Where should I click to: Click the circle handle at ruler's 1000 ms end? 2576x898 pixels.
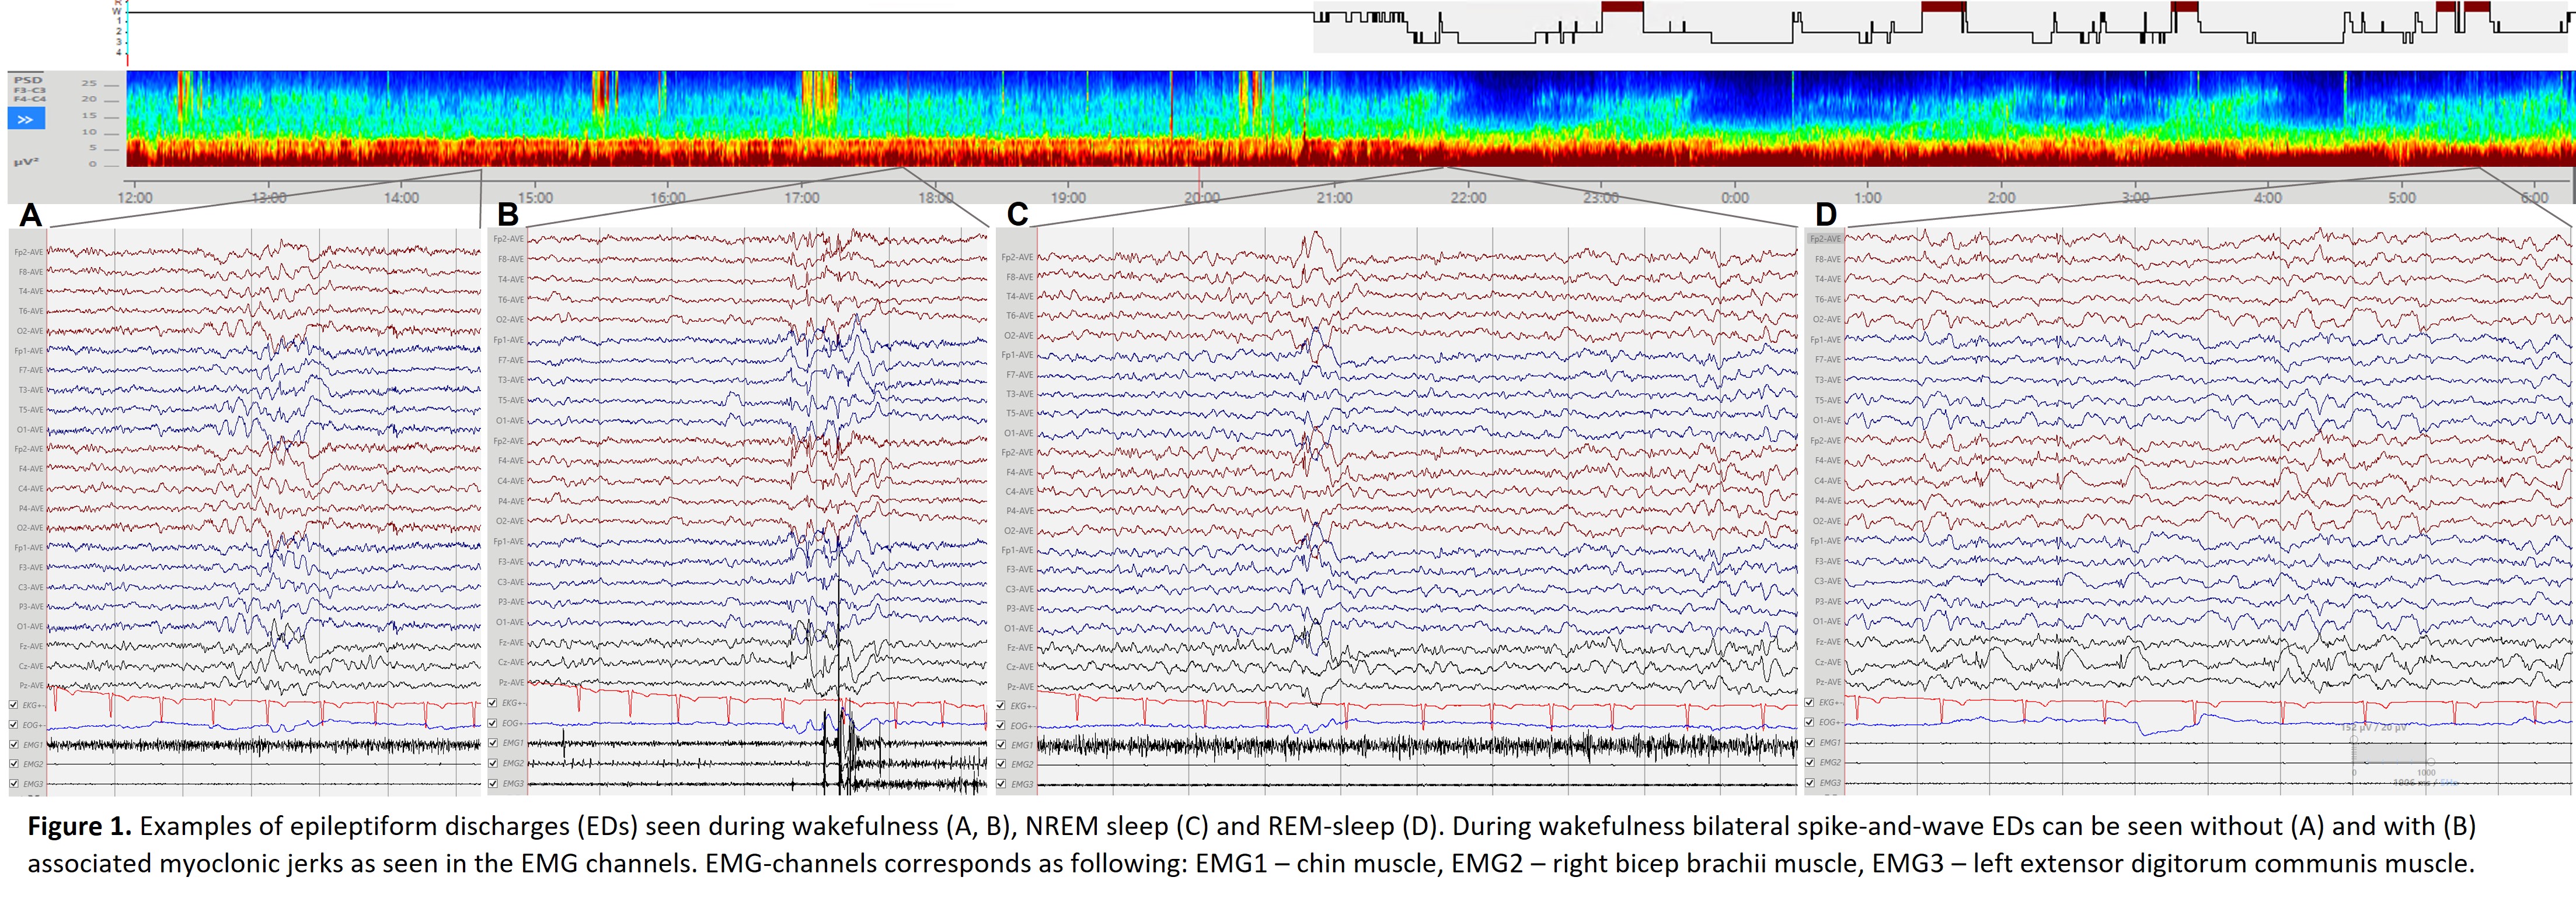coord(2430,762)
